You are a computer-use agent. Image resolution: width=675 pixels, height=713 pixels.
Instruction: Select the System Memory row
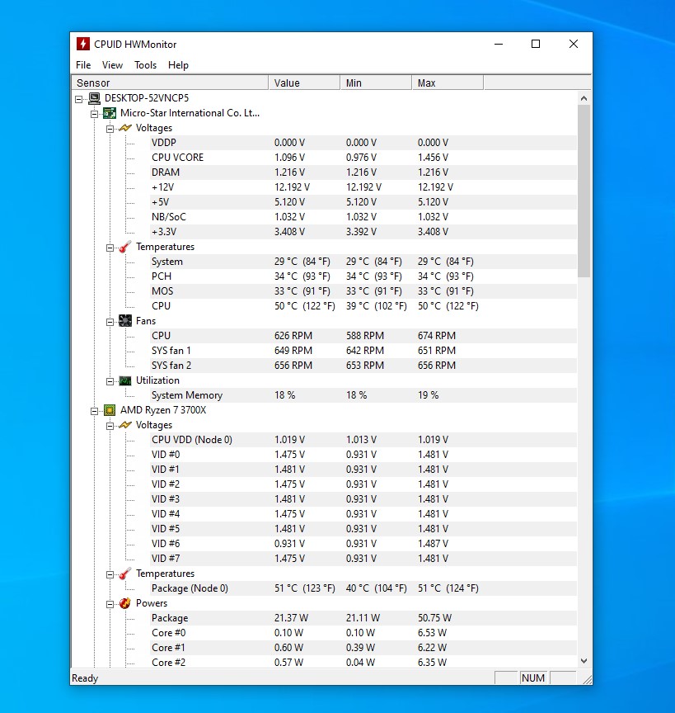click(x=363, y=395)
